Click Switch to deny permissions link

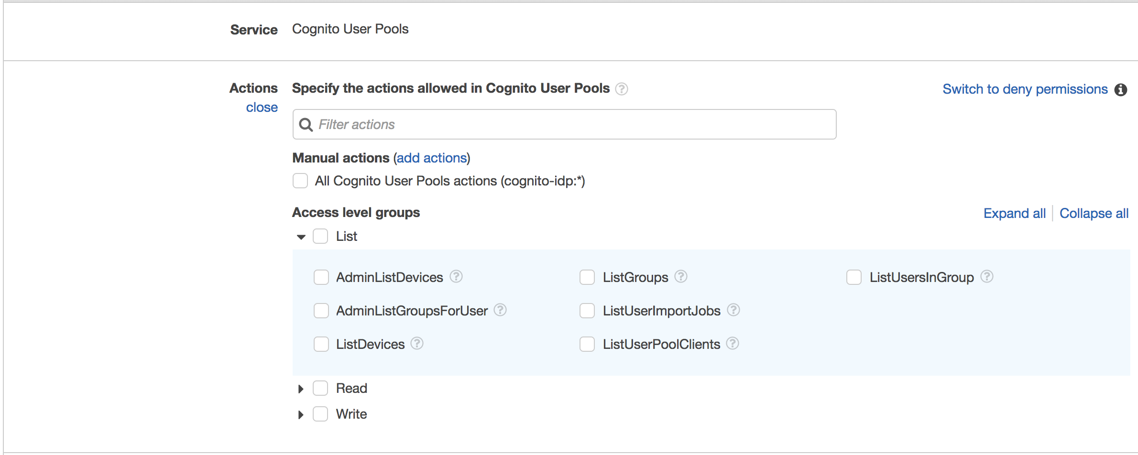tap(1025, 89)
